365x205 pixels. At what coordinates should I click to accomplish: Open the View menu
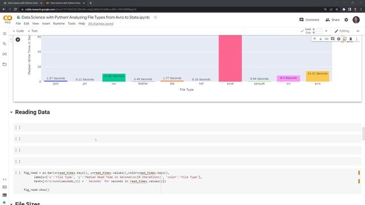coord(35,23)
